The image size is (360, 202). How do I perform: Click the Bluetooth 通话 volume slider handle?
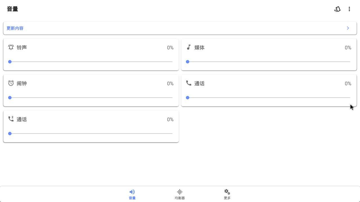coord(10,134)
